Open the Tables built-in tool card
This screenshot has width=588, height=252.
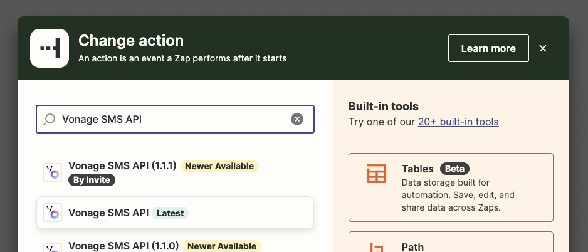451,187
